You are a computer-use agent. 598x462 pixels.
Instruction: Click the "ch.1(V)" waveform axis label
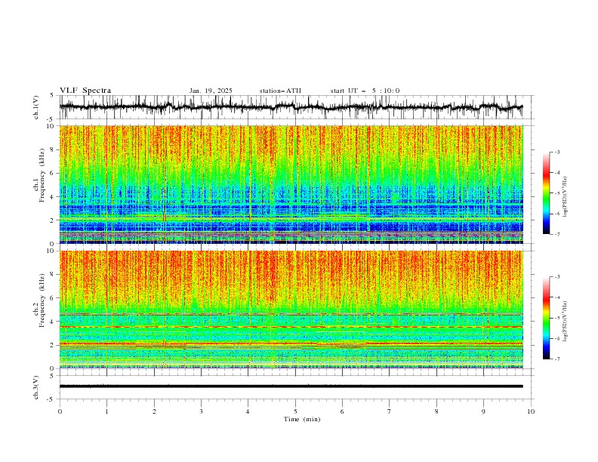(36, 107)
